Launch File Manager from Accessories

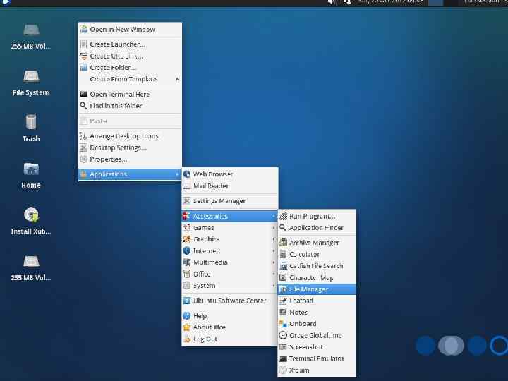[x=317, y=289]
